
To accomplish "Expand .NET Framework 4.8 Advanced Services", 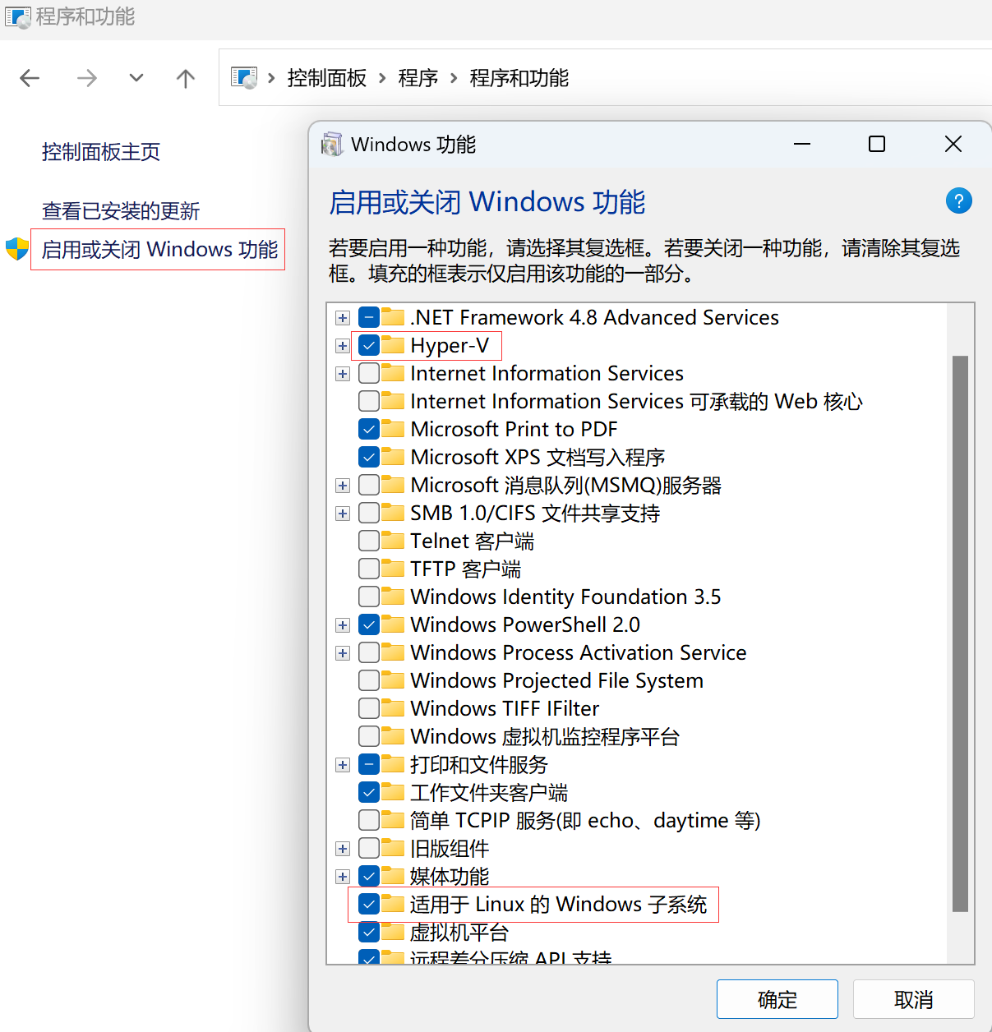I will (x=342, y=318).
